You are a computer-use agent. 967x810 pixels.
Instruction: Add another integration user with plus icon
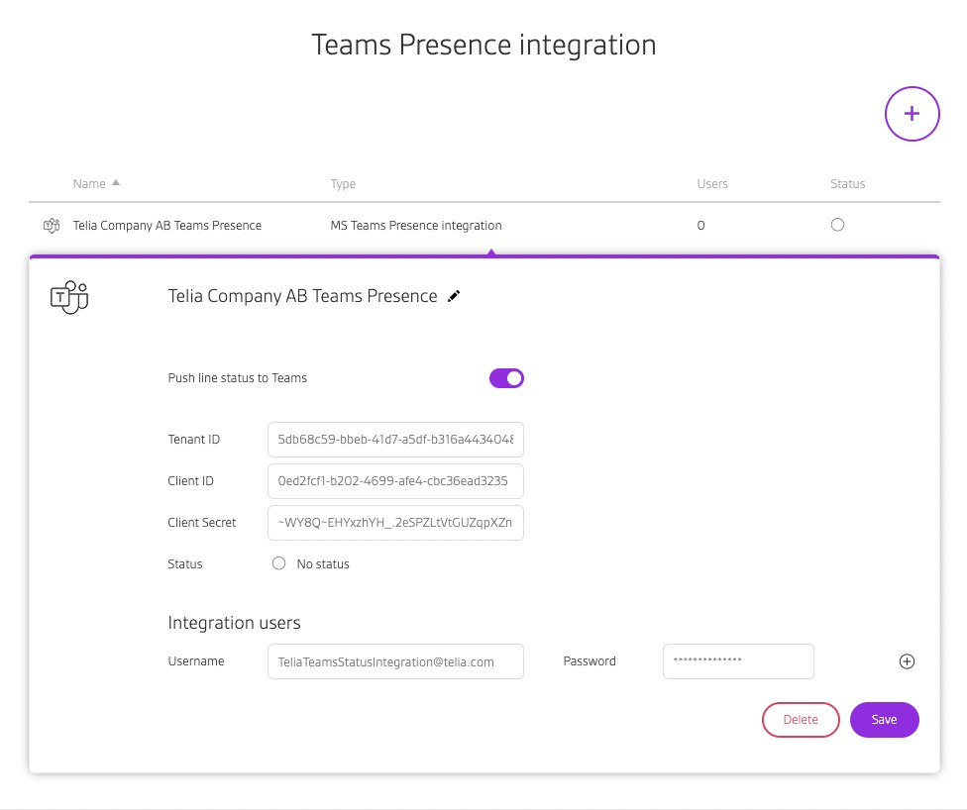(x=907, y=661)
